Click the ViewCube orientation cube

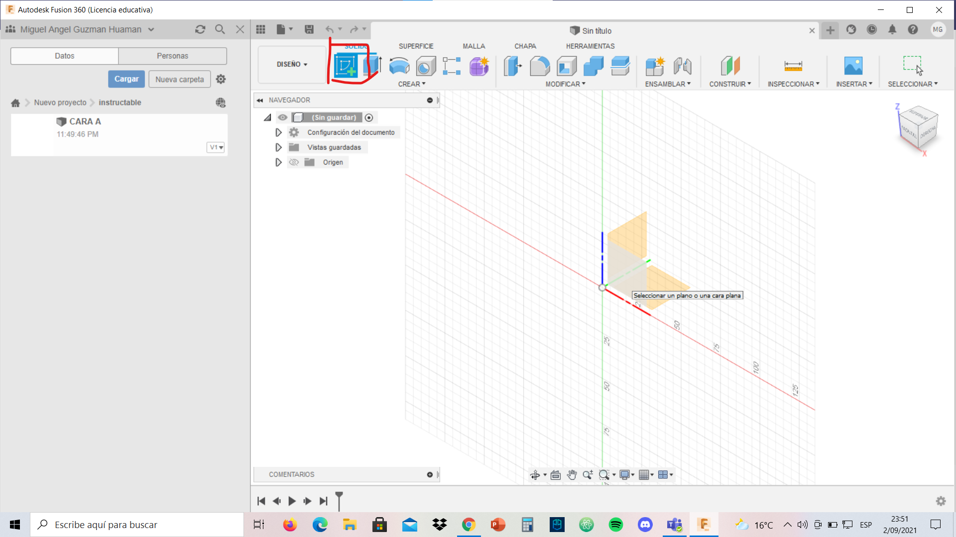pyautogui.click(x=918, y=127)
